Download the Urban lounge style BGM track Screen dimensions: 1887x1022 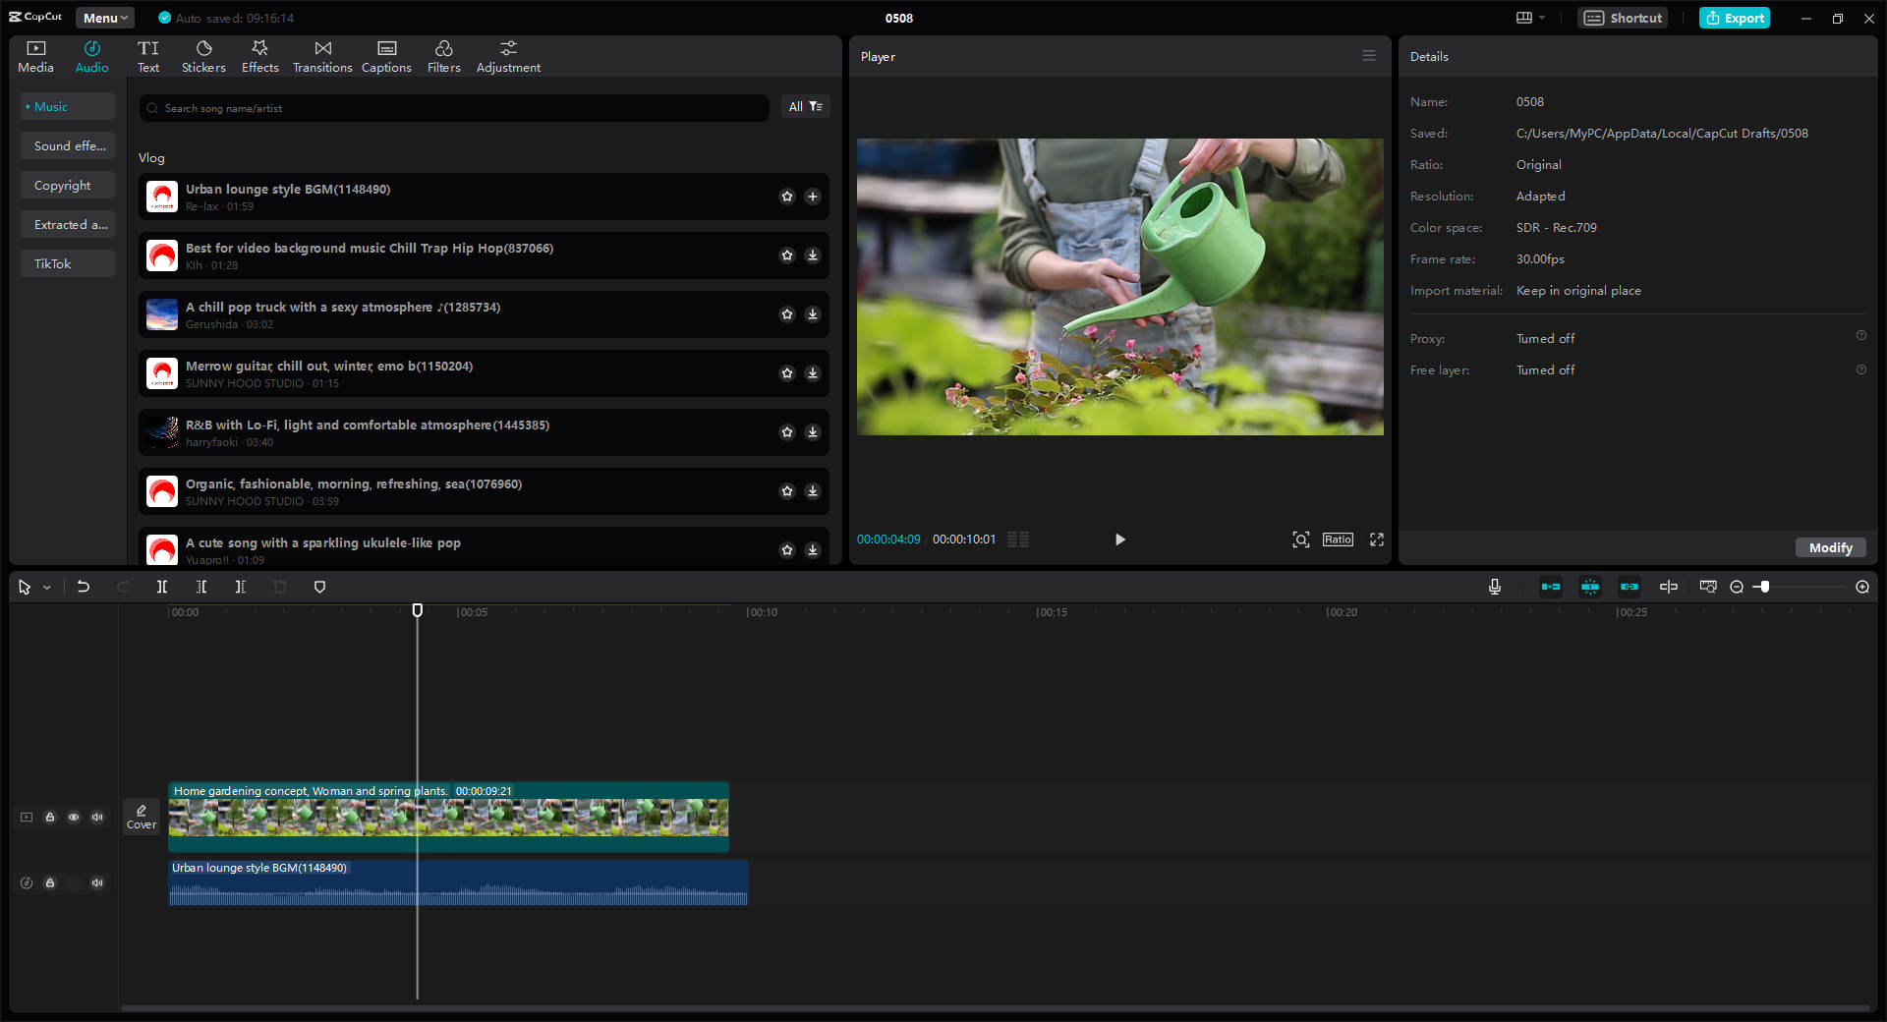(x=813, y=197)
